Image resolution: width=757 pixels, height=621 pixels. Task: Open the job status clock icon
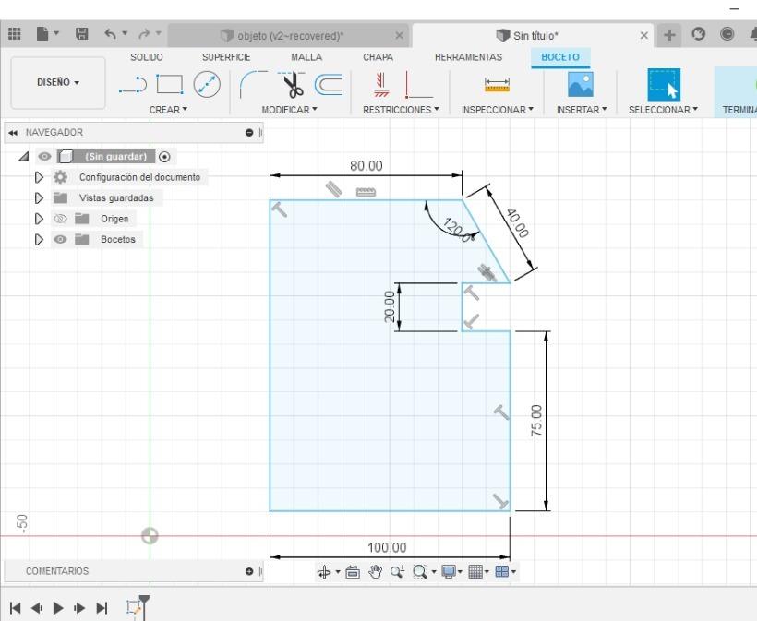pos(727,34)
